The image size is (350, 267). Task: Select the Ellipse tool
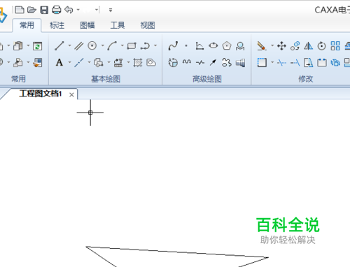pyautogui.click(x=213, y=45)
